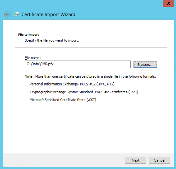
Task: Click the File name label
Action: 33,58
